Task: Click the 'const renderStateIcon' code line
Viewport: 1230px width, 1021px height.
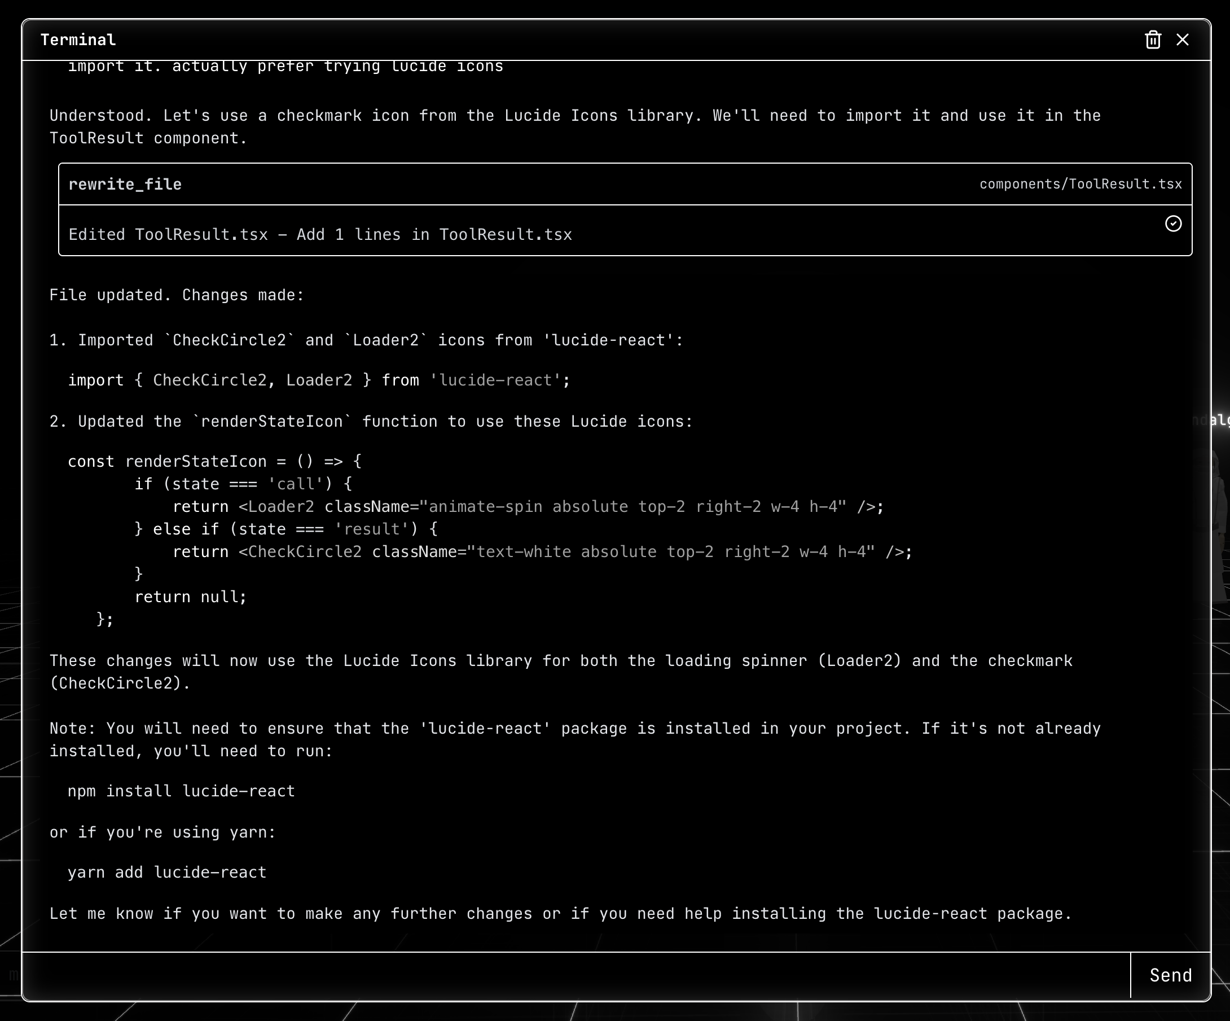Action: tap(214, 462)
